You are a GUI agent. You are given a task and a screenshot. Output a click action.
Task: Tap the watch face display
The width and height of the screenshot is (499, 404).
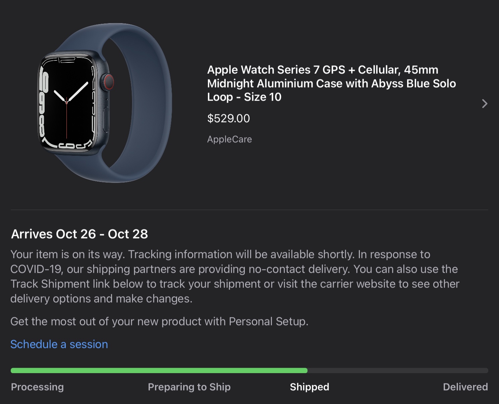67,102
